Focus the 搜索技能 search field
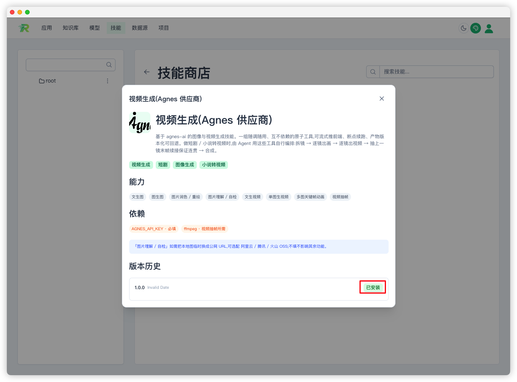Viewport: 517px width, 382px height. 436,72
